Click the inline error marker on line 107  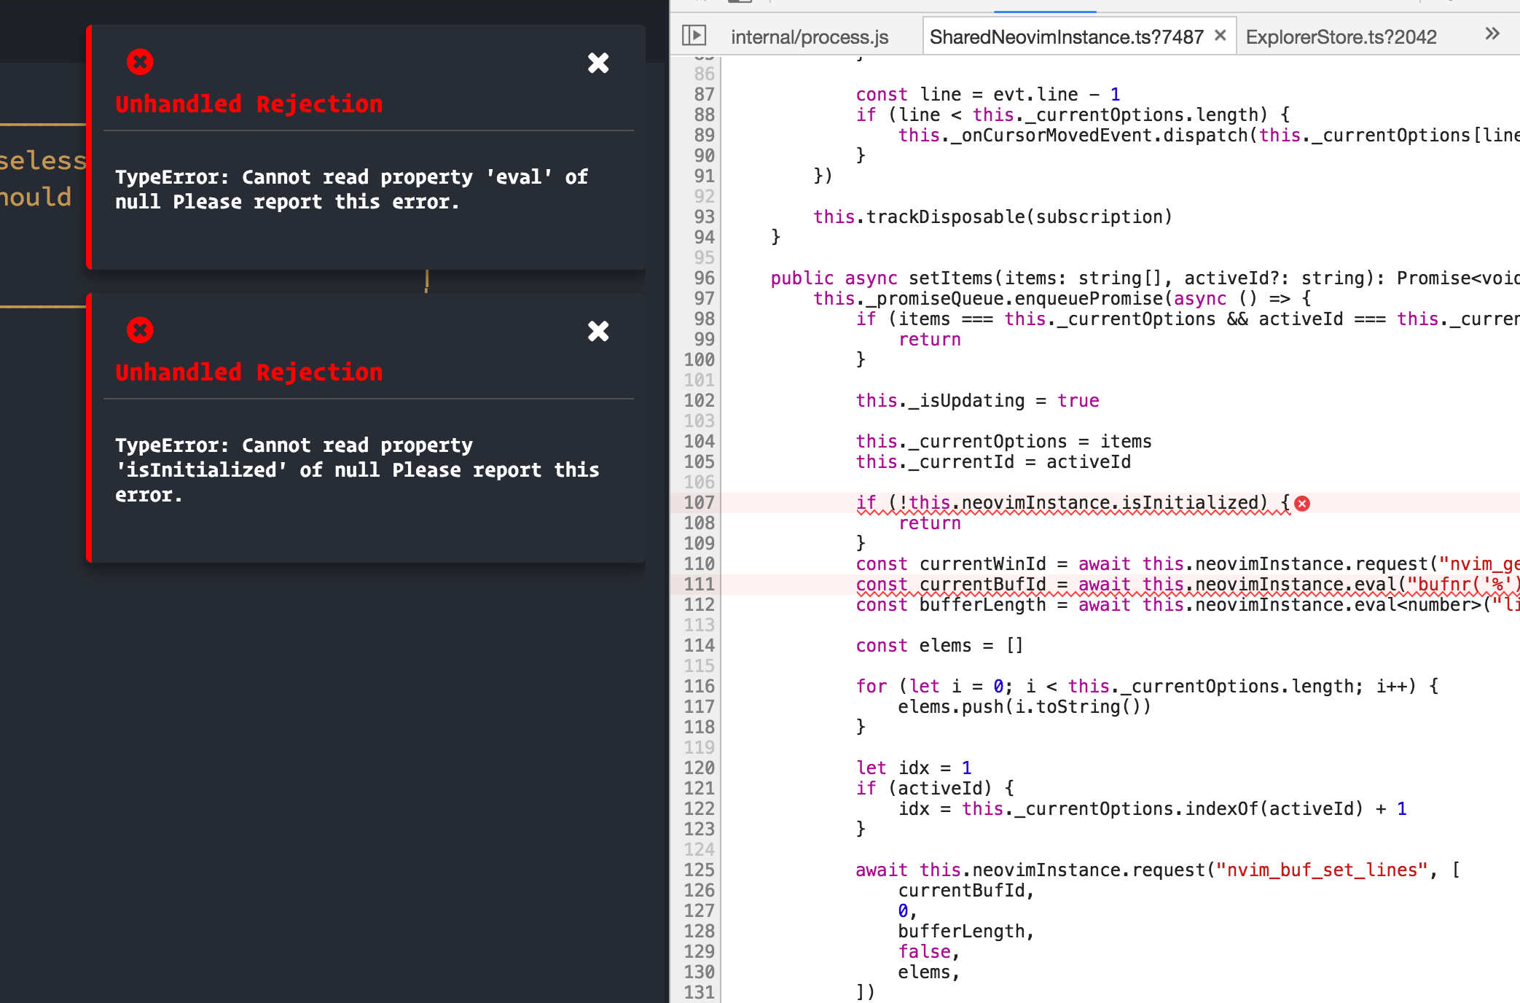click(x=1302, y=504)
